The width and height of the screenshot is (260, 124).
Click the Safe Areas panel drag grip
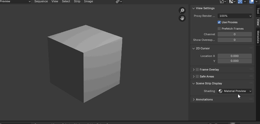coord(251,76)
